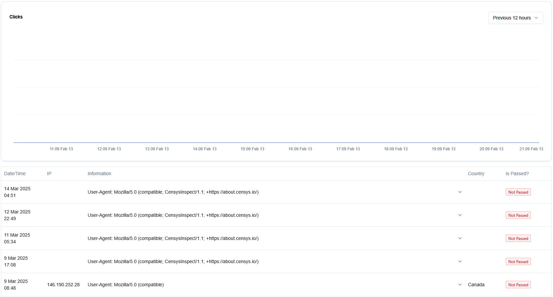Click Not Passed badge for 12 Mar entry

pyautogui.click(x=518, y=215)
